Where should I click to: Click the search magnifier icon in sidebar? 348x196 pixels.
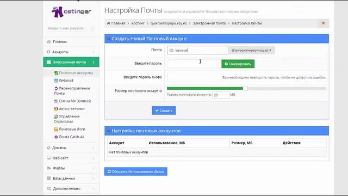pyautogui.click(x=92, y=28)
